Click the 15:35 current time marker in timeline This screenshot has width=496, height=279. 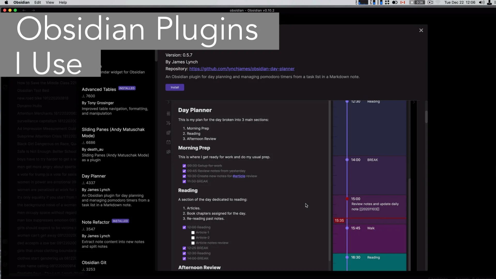339,220
